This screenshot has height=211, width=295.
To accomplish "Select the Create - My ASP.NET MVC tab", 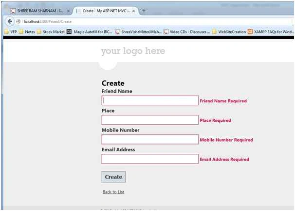I will tap(106, 11).
